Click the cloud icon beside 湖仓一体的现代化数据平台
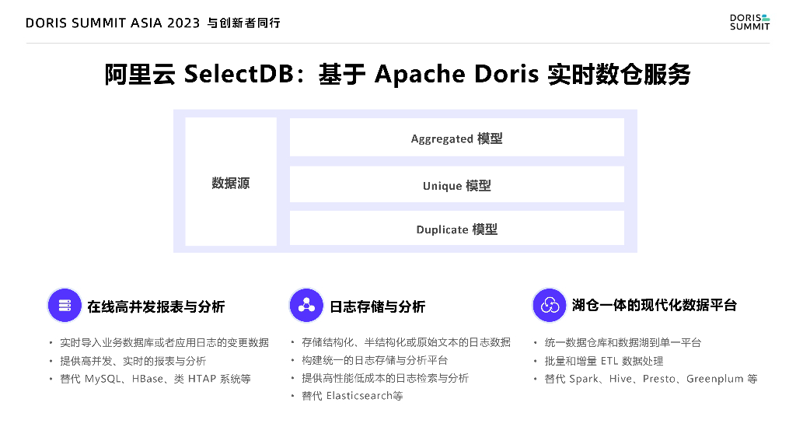 [550, 305]
